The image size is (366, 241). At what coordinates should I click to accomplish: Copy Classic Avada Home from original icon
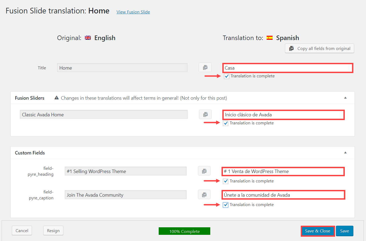(x=205, y=114)
